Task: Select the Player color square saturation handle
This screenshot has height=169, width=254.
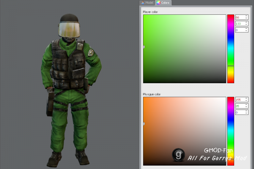Action: click(x=144, y=47)
